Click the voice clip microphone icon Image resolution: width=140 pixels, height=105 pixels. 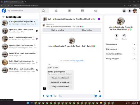(x=43, y=96)
